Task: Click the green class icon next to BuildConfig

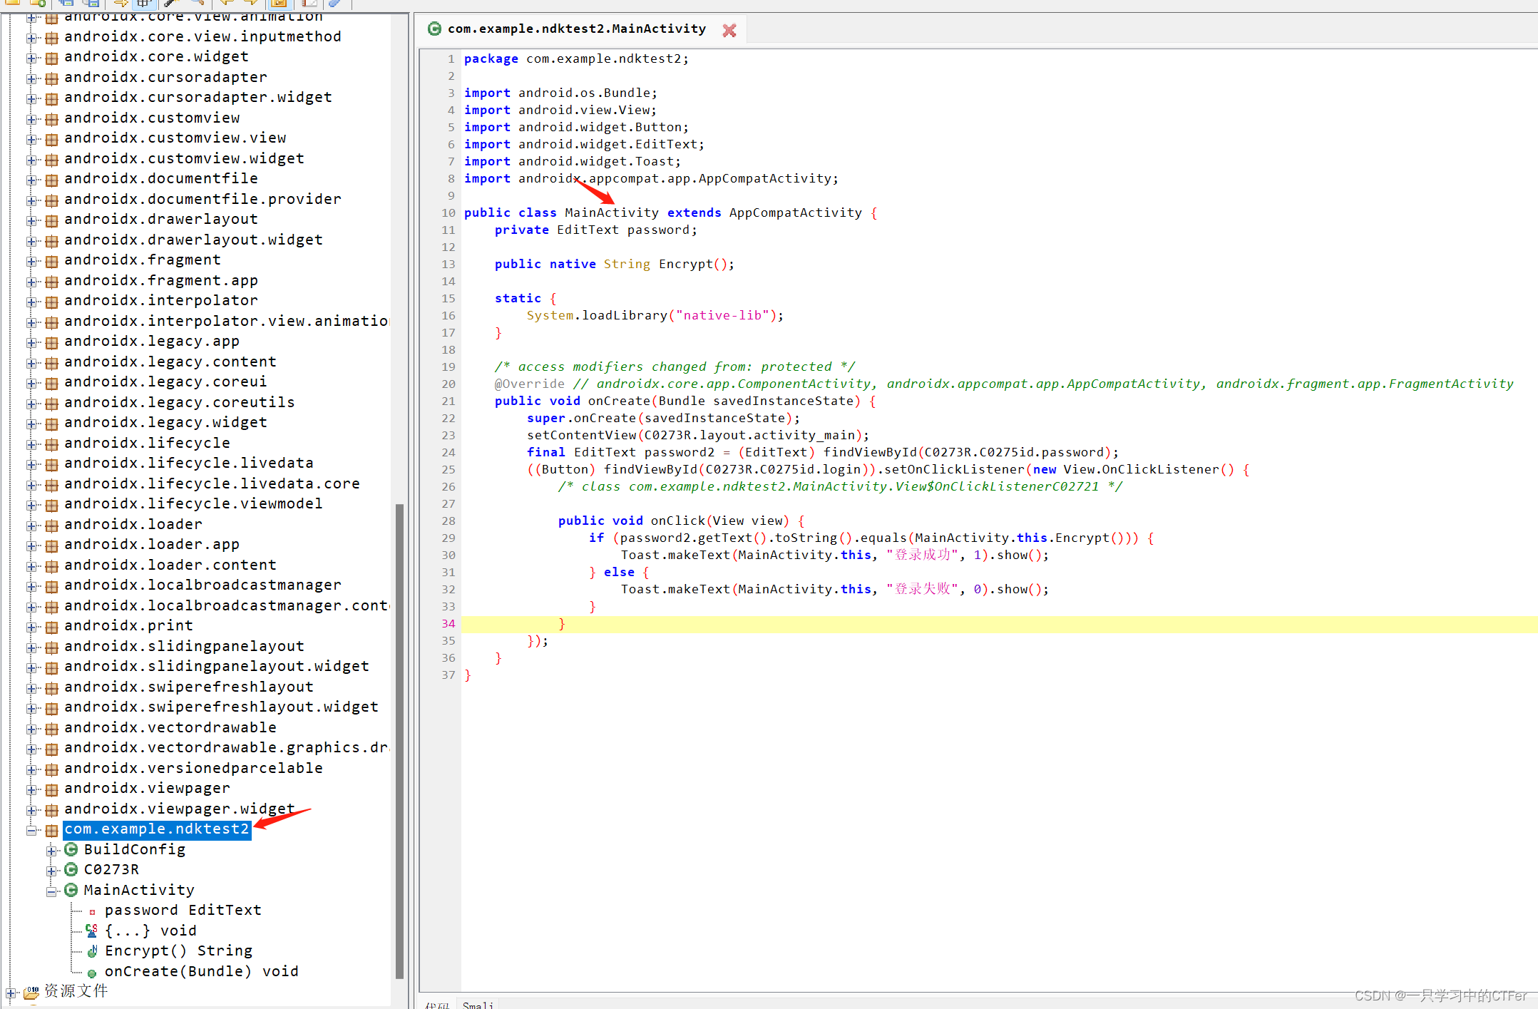Action: tap(71, 849)
